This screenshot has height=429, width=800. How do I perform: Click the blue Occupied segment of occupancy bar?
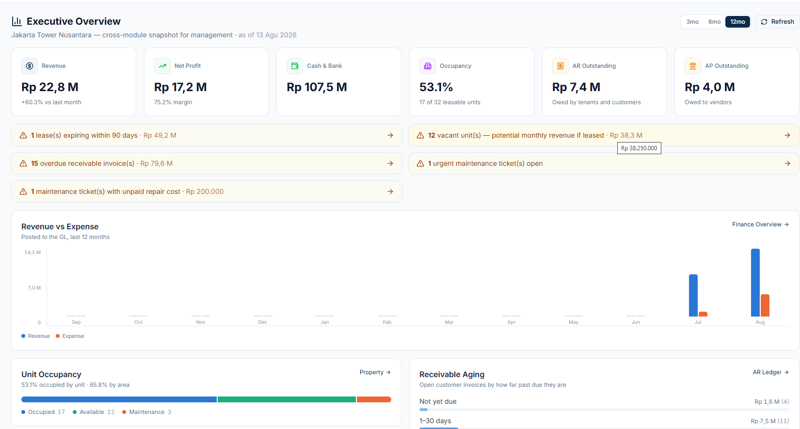click(x=119, y=399)
